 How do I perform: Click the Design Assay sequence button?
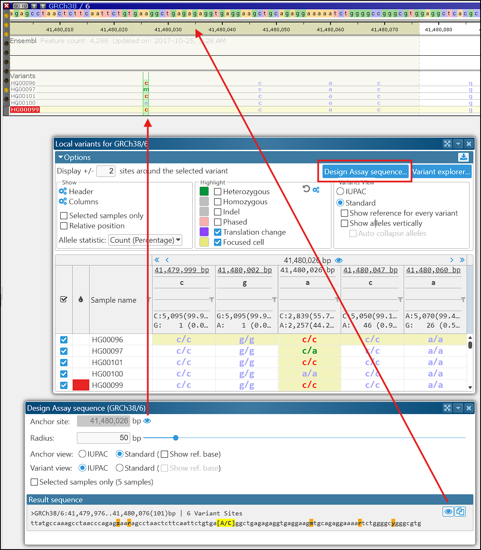point(365,172)
